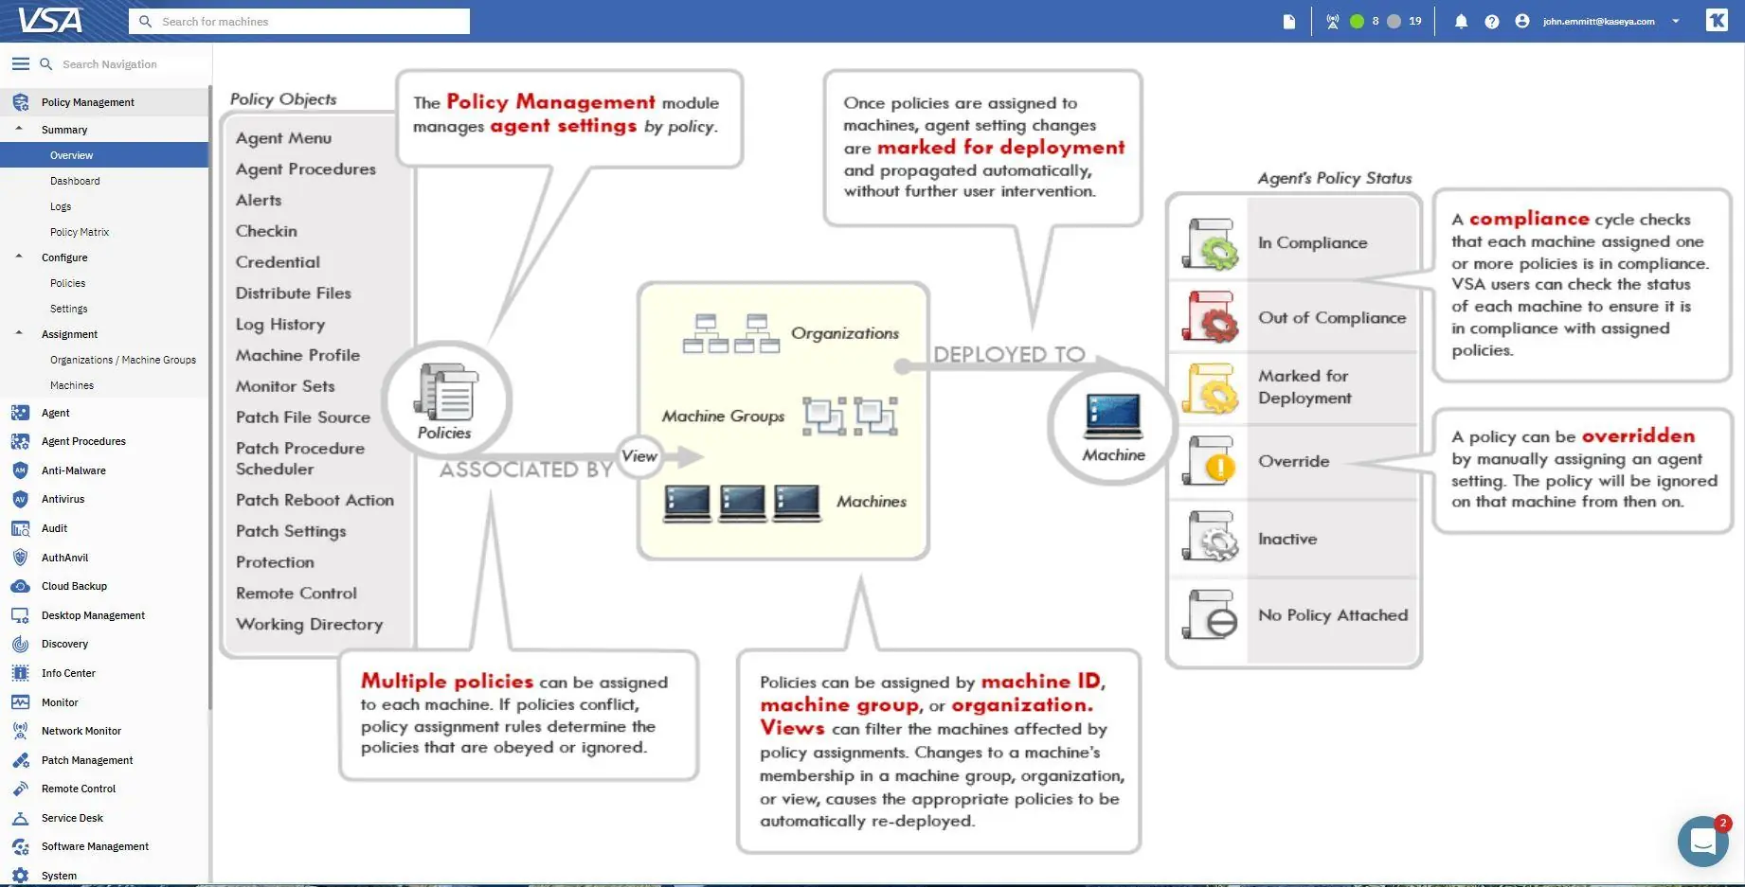Viewport: 1745px width, 887px height.
Task: Click the System gear icon
Action: [x=20, y=876]
